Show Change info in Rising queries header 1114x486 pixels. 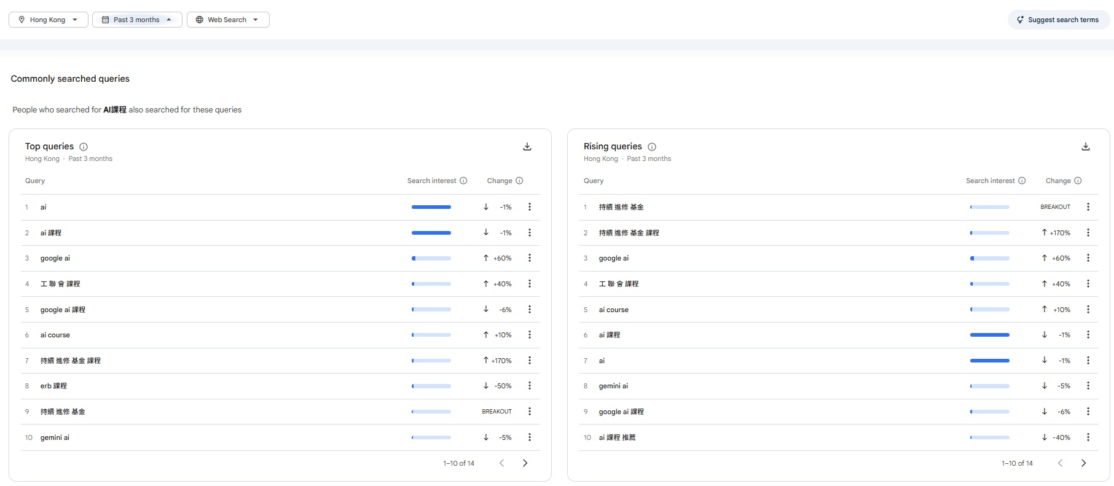(1078, 181)
